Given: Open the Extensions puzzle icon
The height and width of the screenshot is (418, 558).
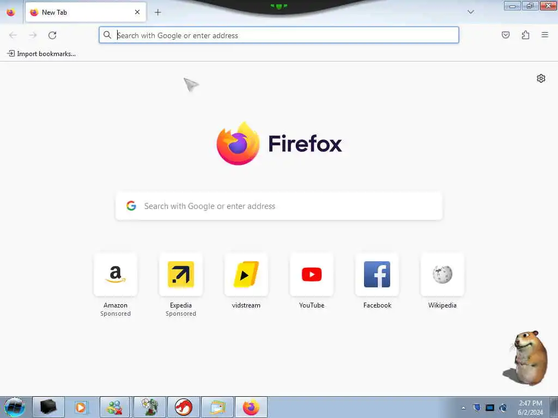Looking at the screenshot, I should pos(525,35).
